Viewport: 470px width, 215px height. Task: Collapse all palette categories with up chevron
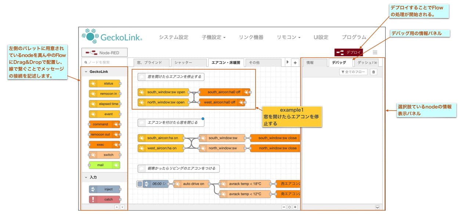coord(117,207)
